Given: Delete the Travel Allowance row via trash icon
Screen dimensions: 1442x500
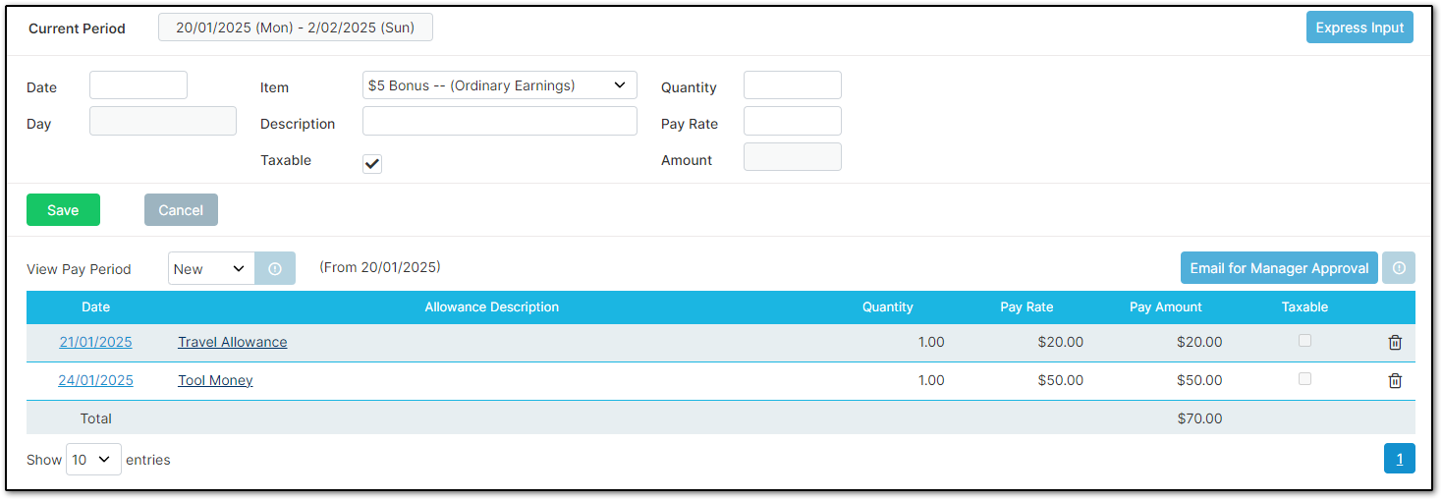Looking at the screenshot, I should click(x=1395, y=343).
